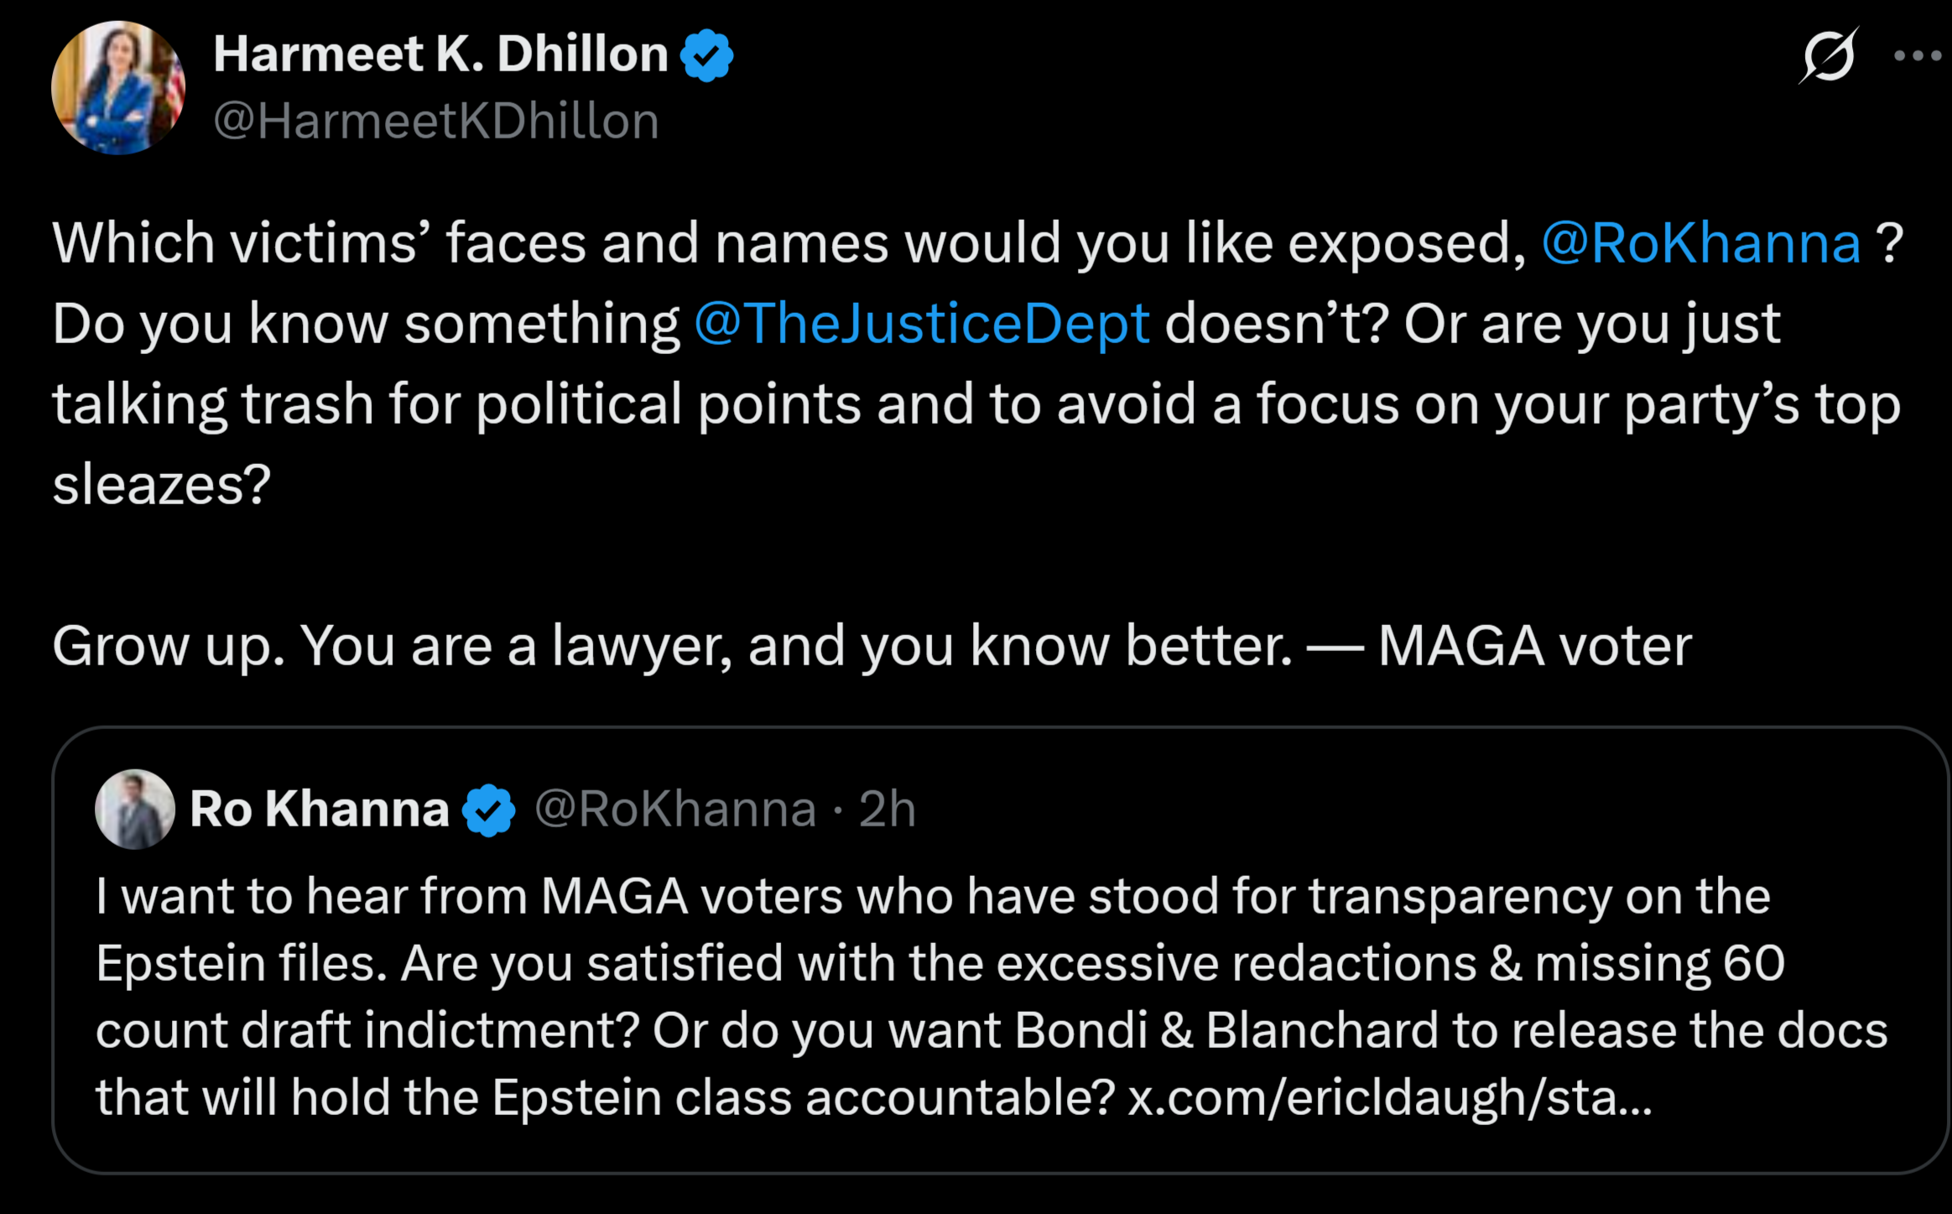Open the x.com/ericldaugh/sta... link
Screen dimensions: 1952x1214
tap(1390, 1097)
